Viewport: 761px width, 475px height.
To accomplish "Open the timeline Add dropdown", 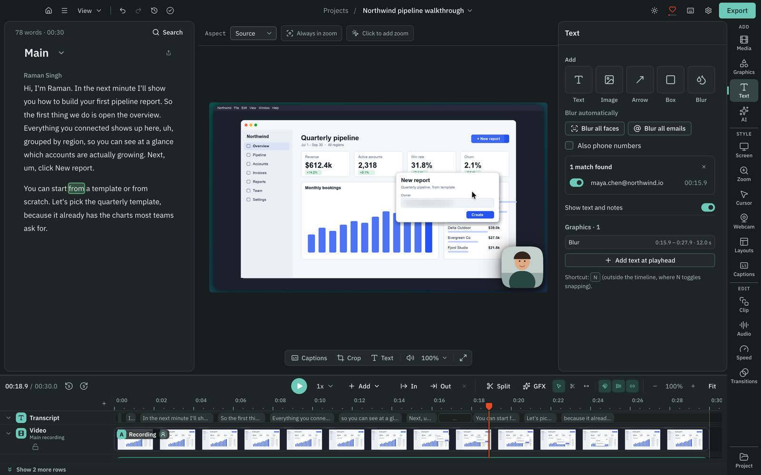I will coord(364,386).
